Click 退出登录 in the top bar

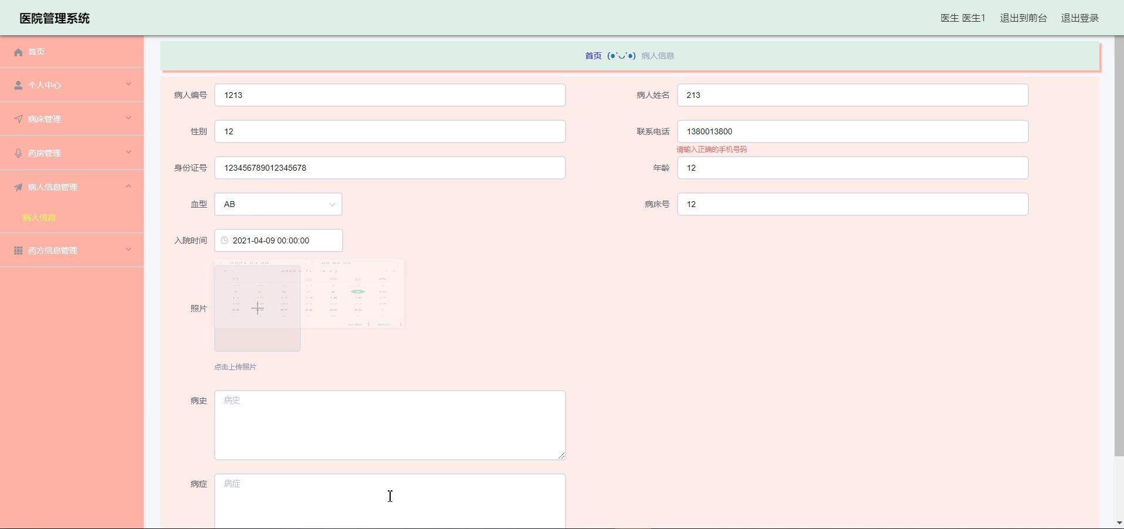point(1079,18)
